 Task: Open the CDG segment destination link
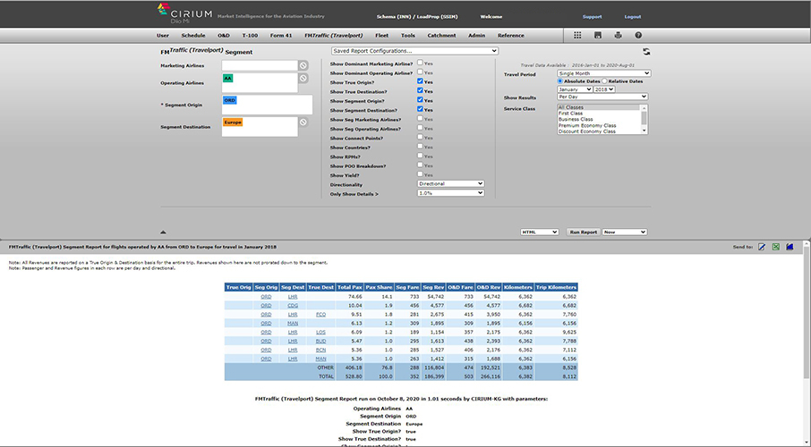tap(293, 306)
